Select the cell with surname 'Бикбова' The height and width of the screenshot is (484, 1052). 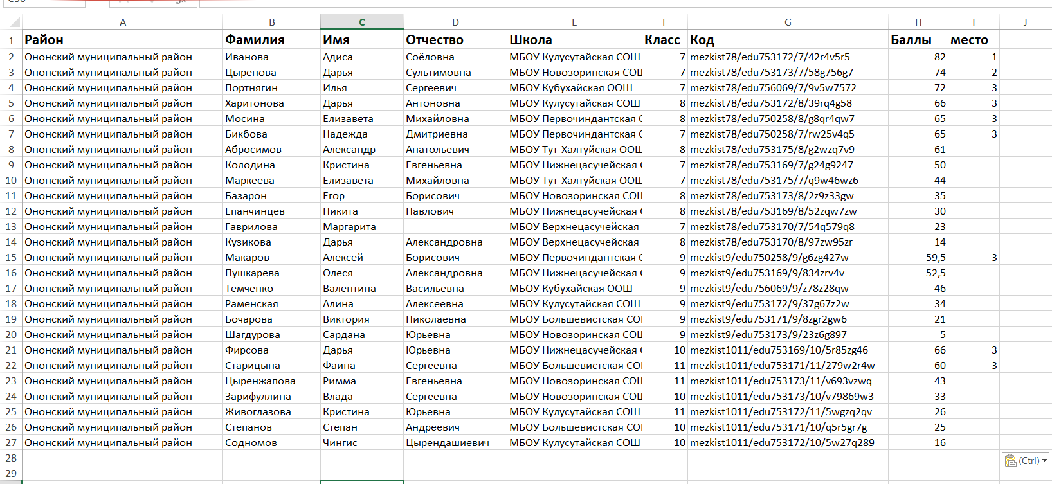(x=272, y=134)
